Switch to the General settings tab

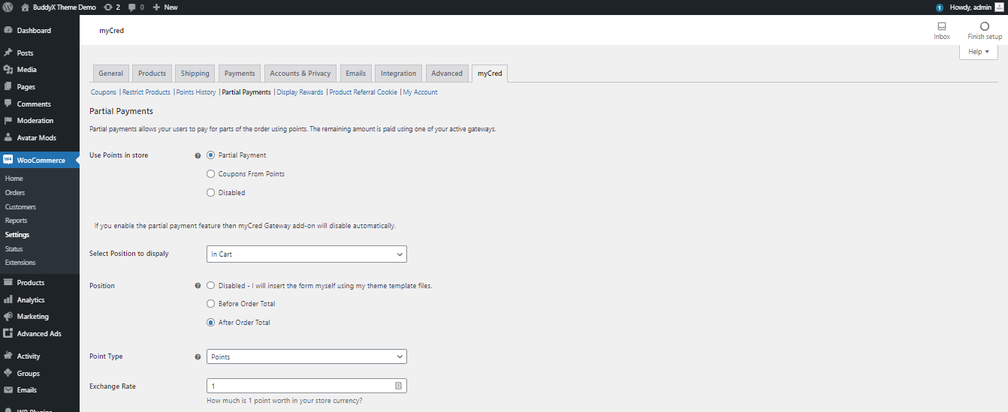(110, 73)
